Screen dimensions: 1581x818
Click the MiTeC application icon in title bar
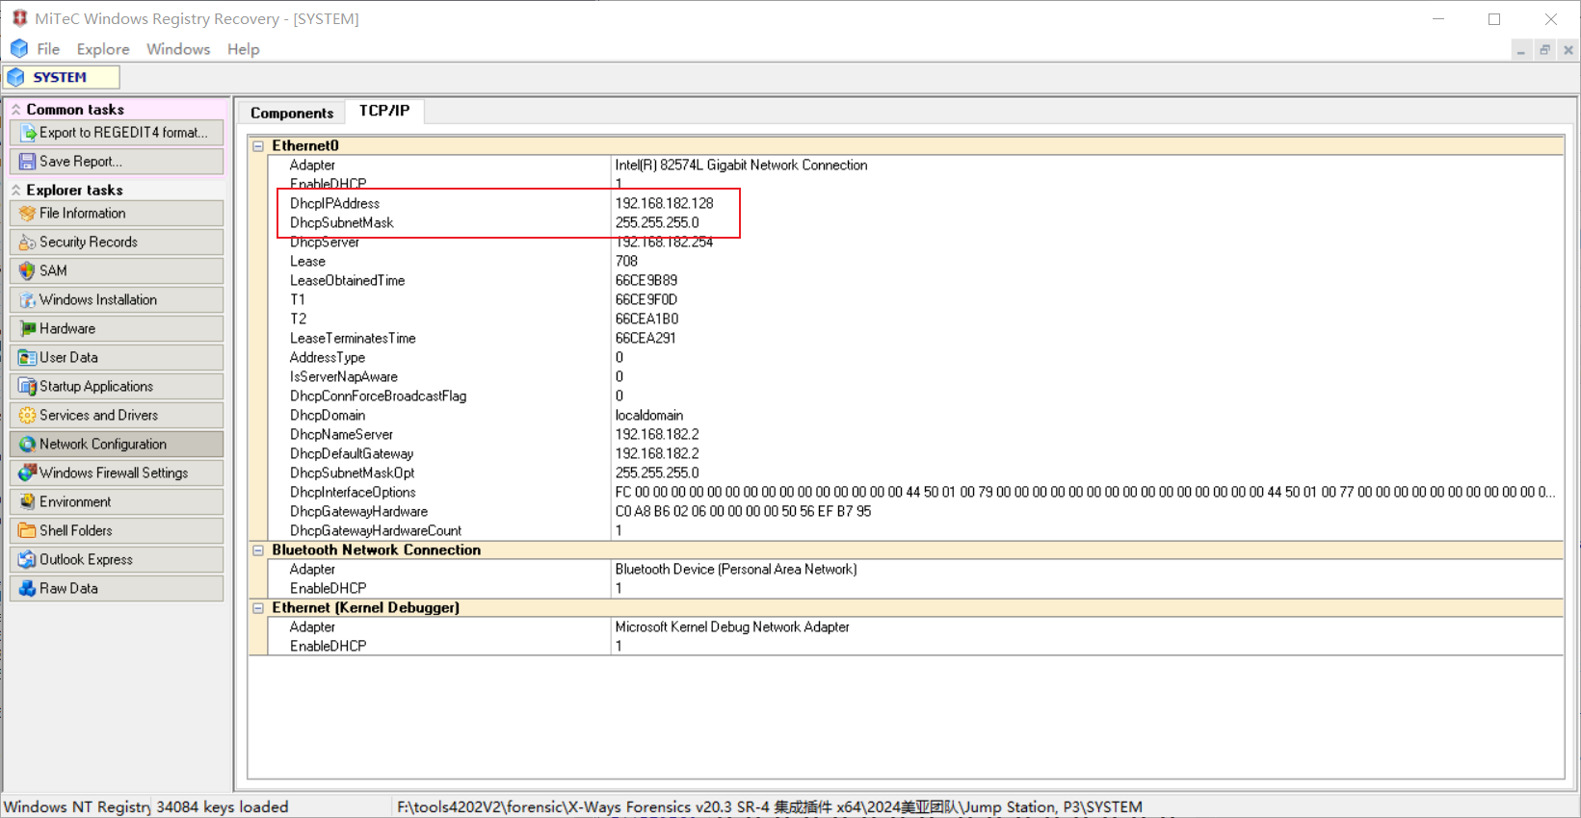(x=19, y=18)
